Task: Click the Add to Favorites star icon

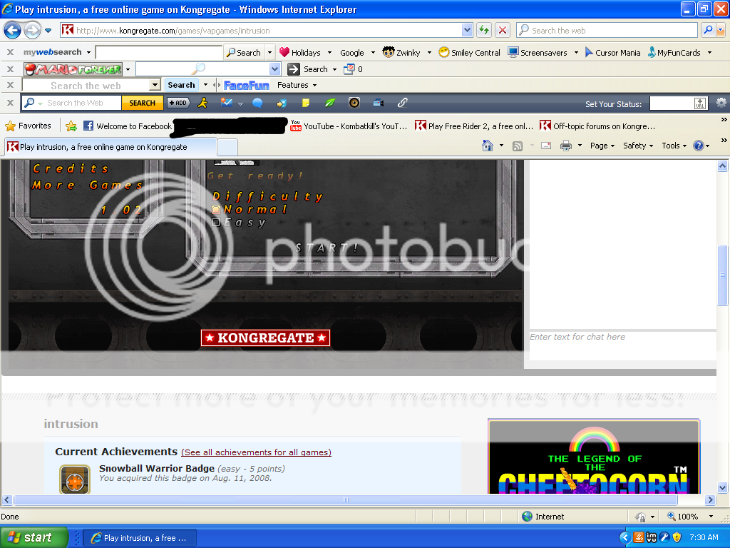Action: [71, 126]
